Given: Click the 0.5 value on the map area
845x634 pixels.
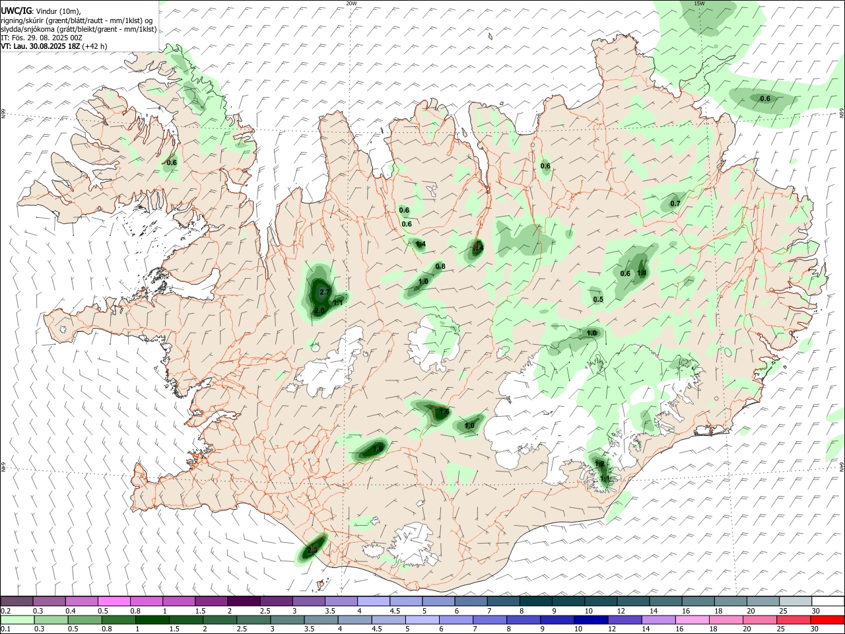Looking at the screenshot, I should tap(598, 299).
